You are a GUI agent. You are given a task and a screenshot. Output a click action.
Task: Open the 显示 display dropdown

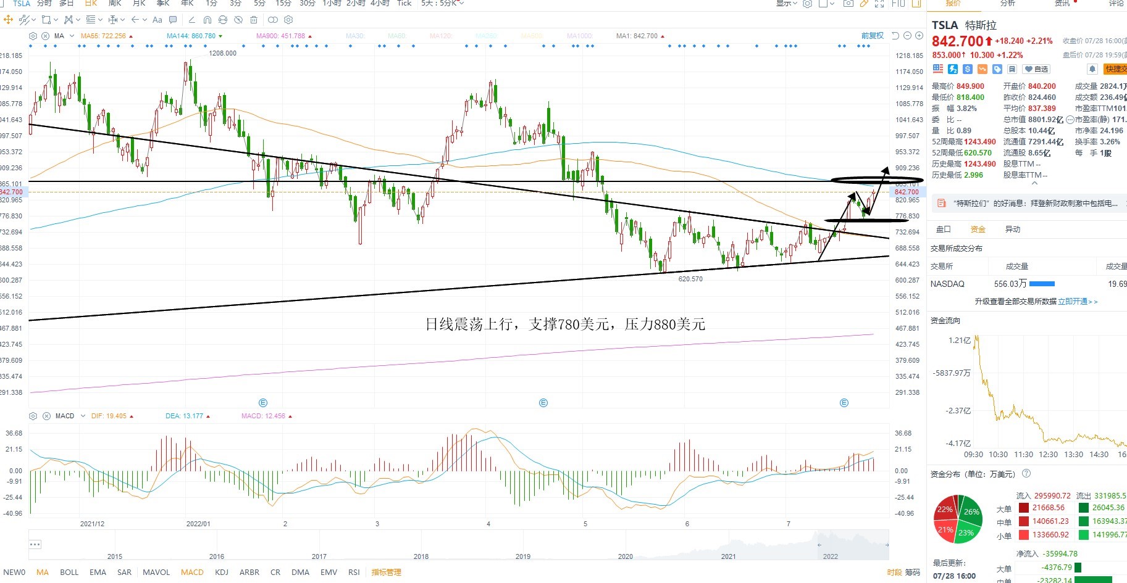pyautogui.click(x=786, y=3)
